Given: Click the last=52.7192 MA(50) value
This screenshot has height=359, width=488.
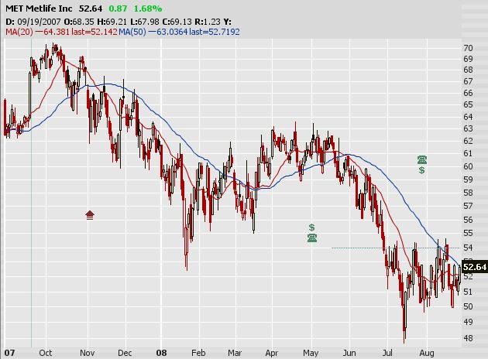Looking at the screenshot, I should pyautogui.click(x=215, y=32).
